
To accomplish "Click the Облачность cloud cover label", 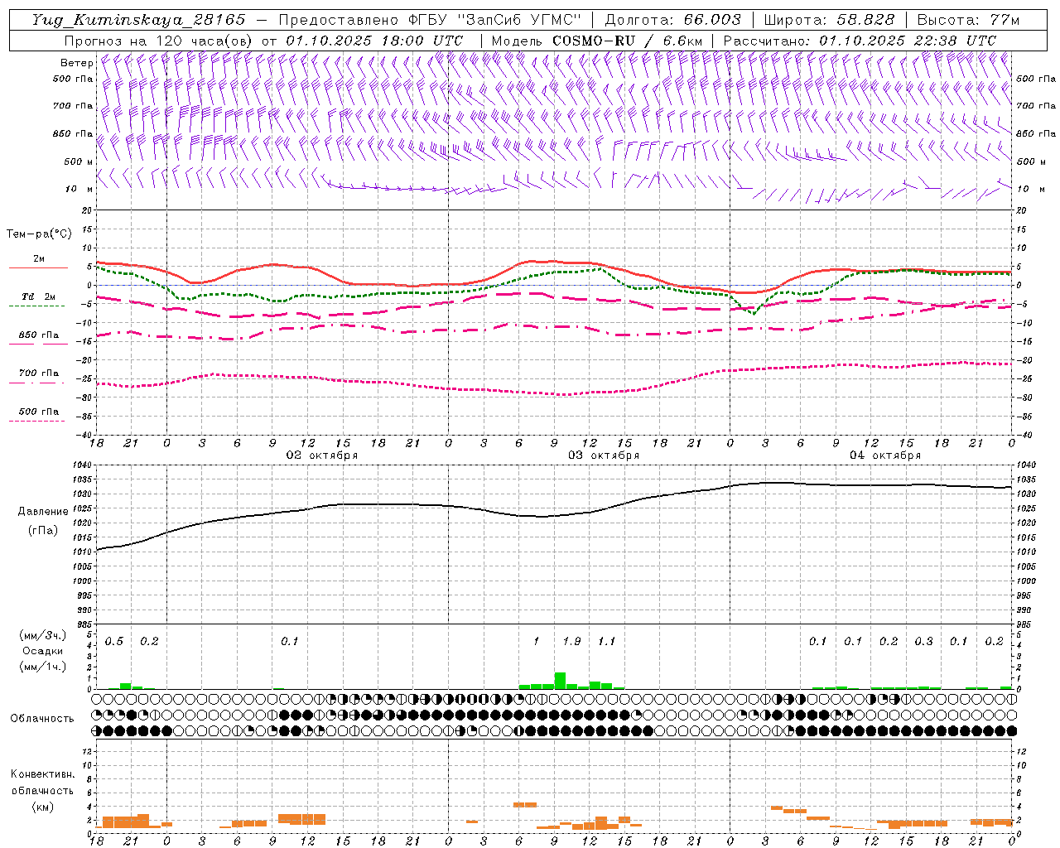I will (42, 718).
